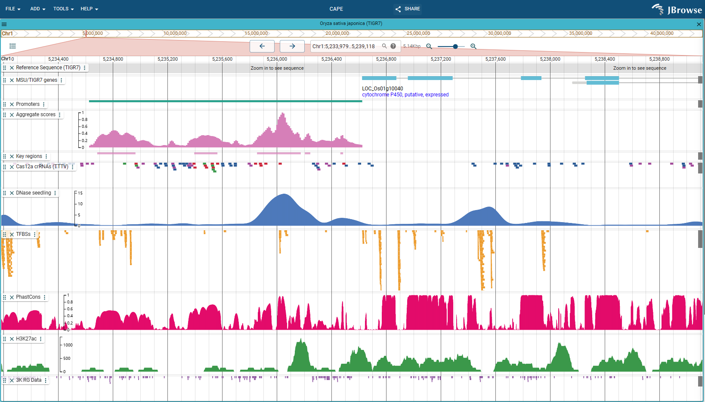Open Key regions track menu

(x=46, y=157)
